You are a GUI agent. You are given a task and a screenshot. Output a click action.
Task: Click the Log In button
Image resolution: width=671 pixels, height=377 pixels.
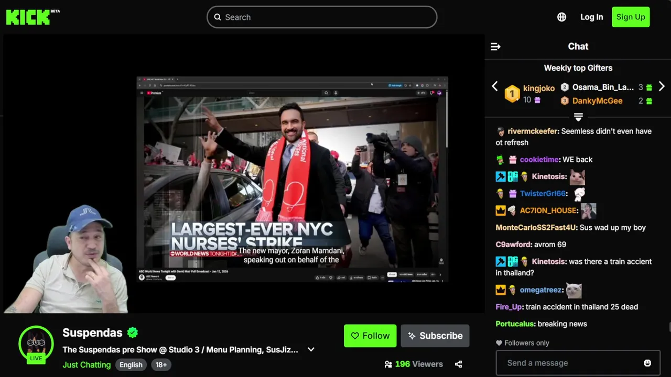[x=591, y=17]
